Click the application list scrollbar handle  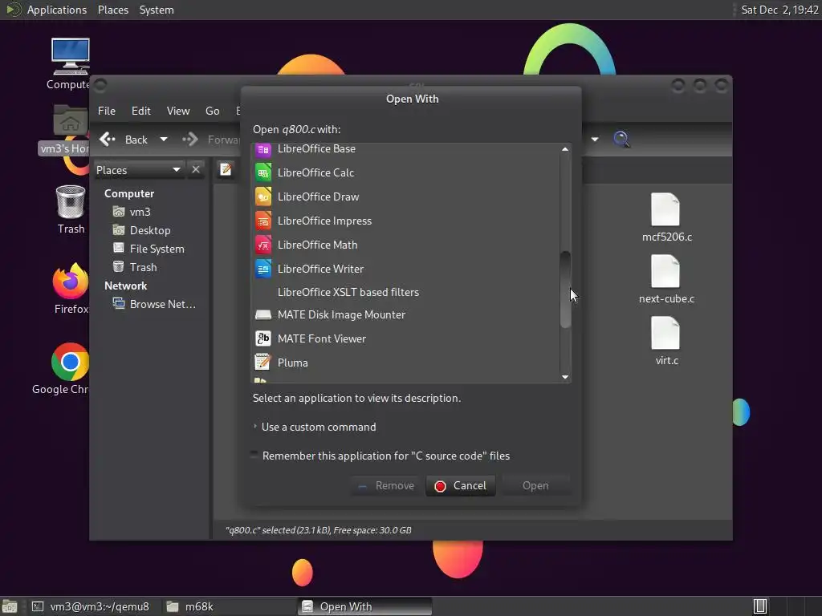click(x=565, y=290)
